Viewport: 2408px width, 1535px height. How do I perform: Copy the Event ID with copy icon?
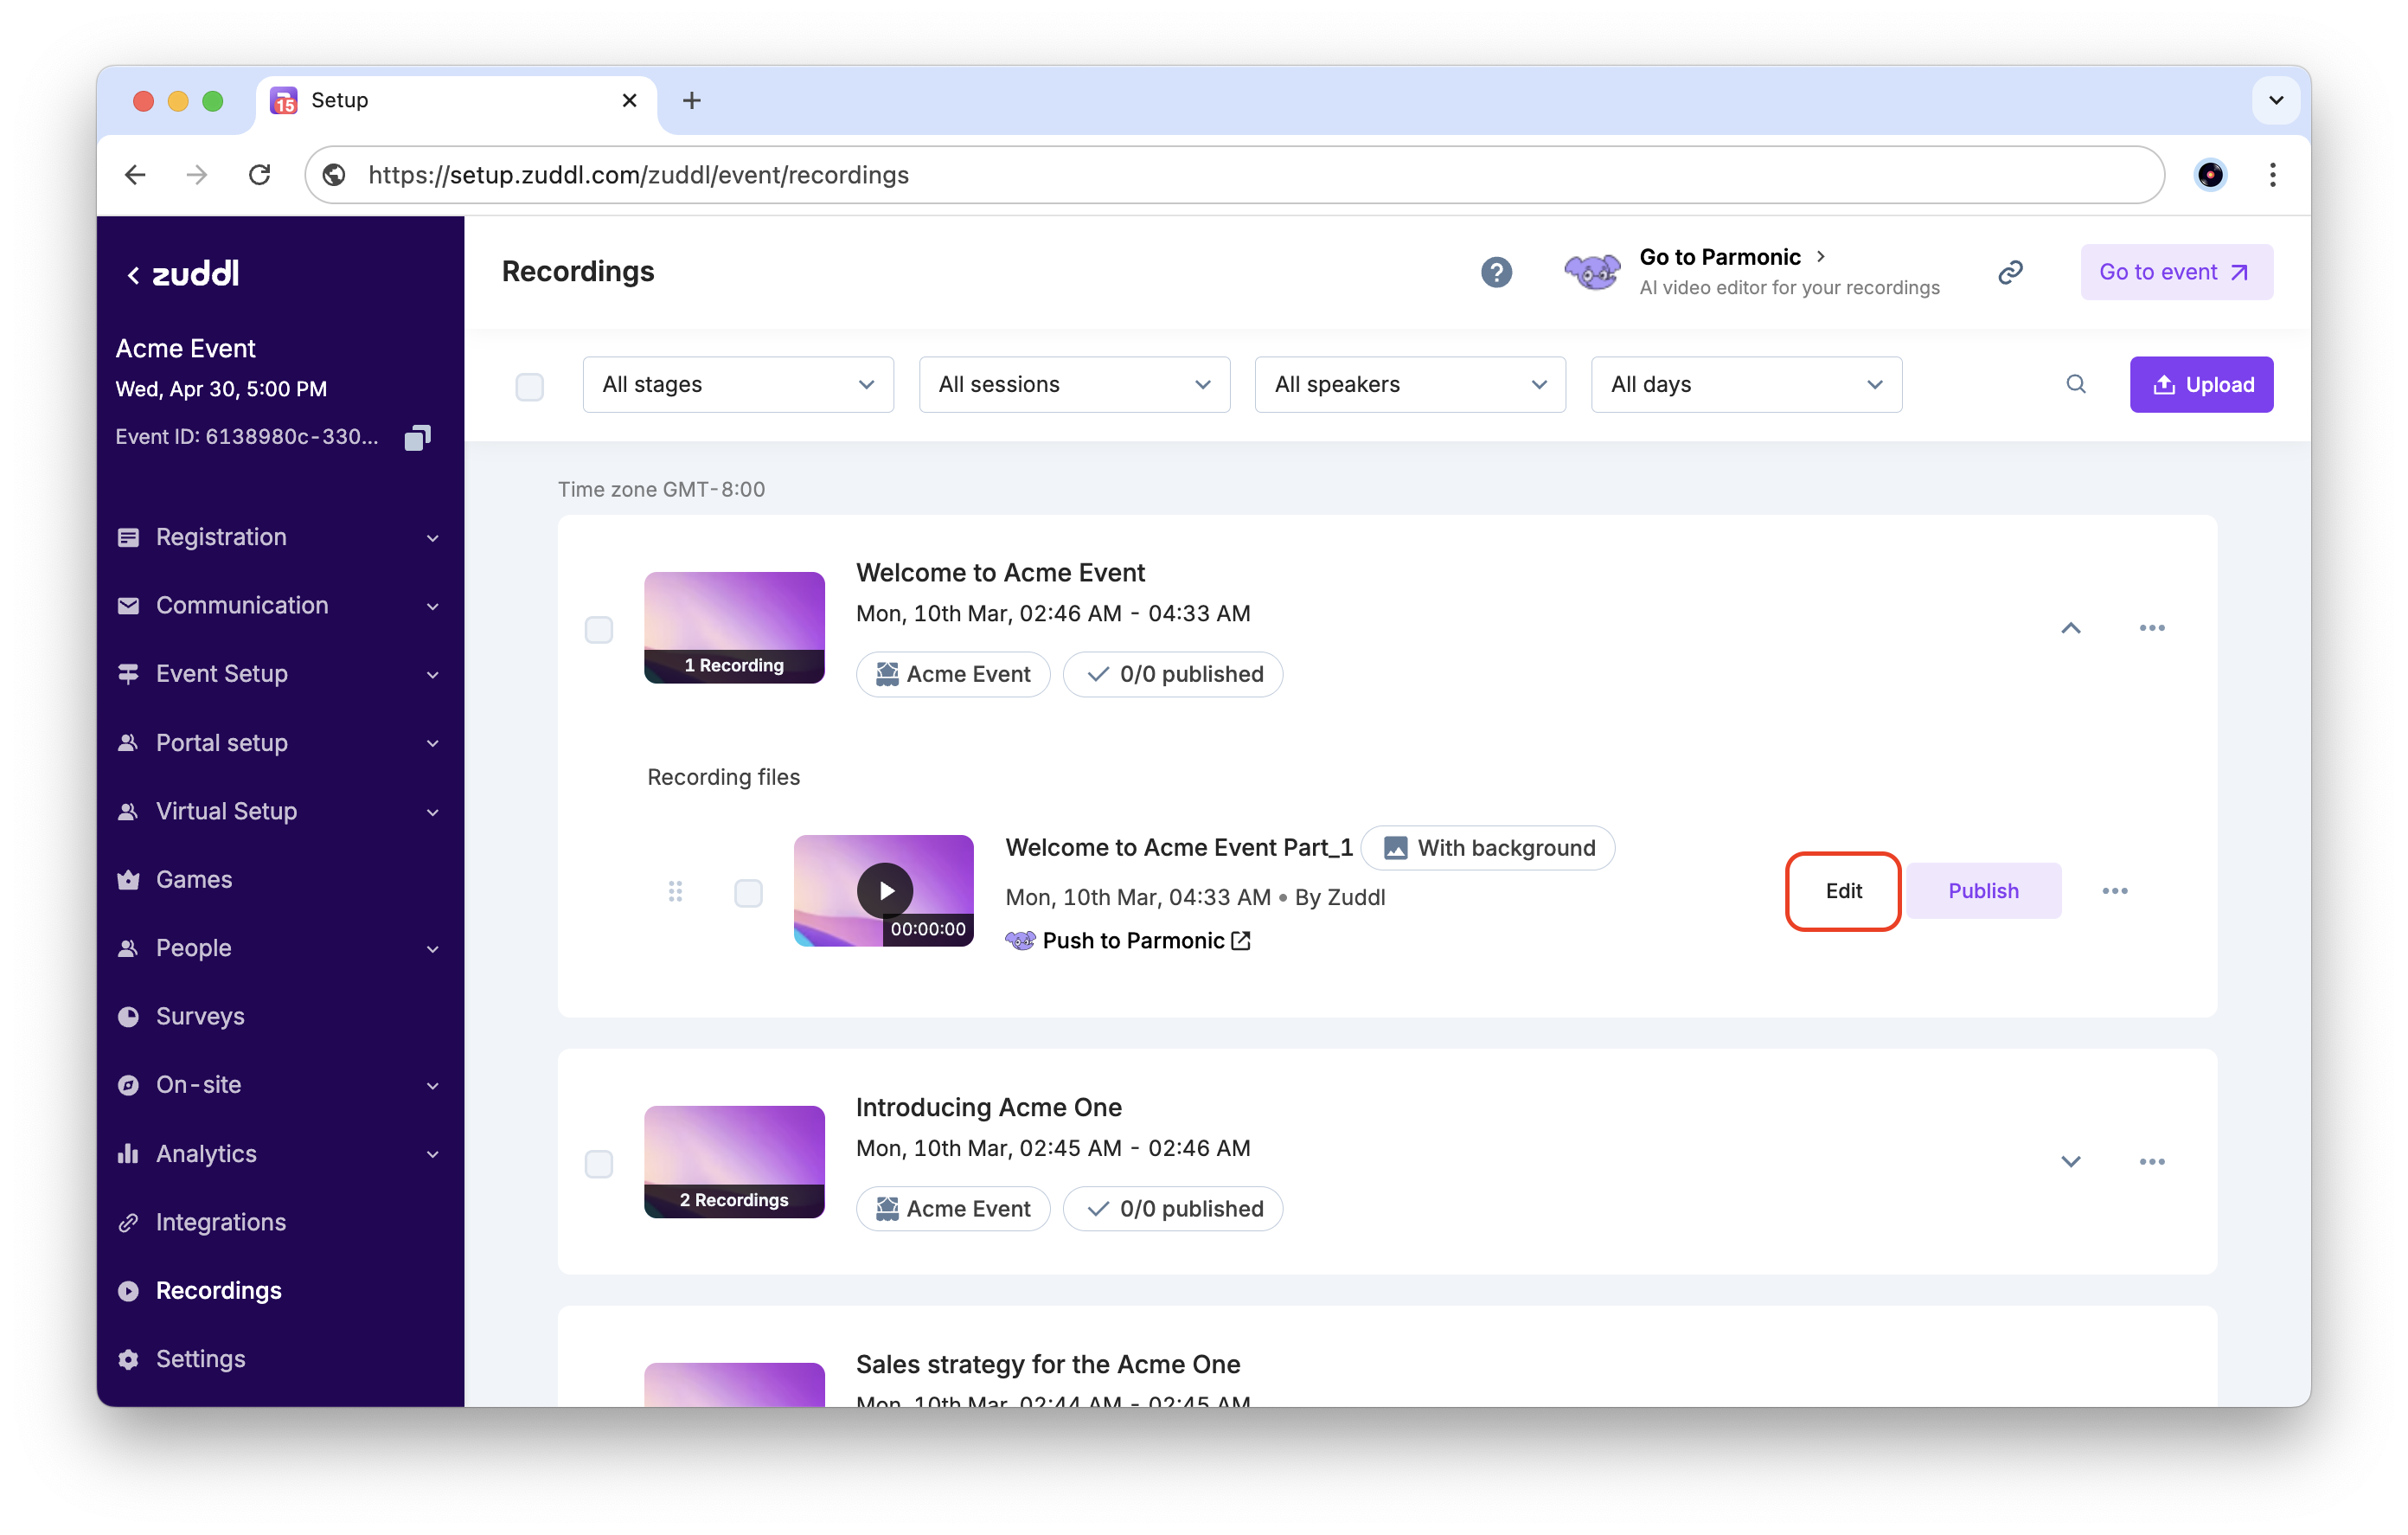coord(417,437)
